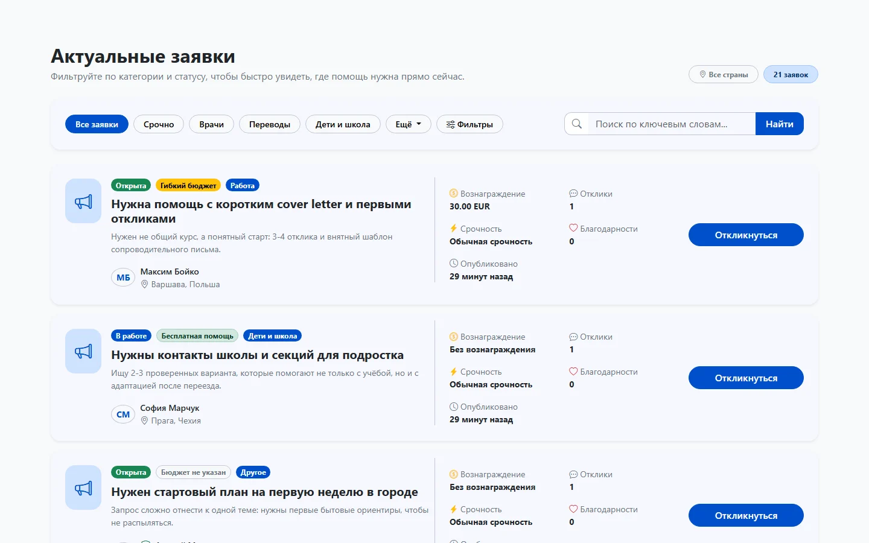Click the Найти search button
869x543 pixels.
pos(780,124)
